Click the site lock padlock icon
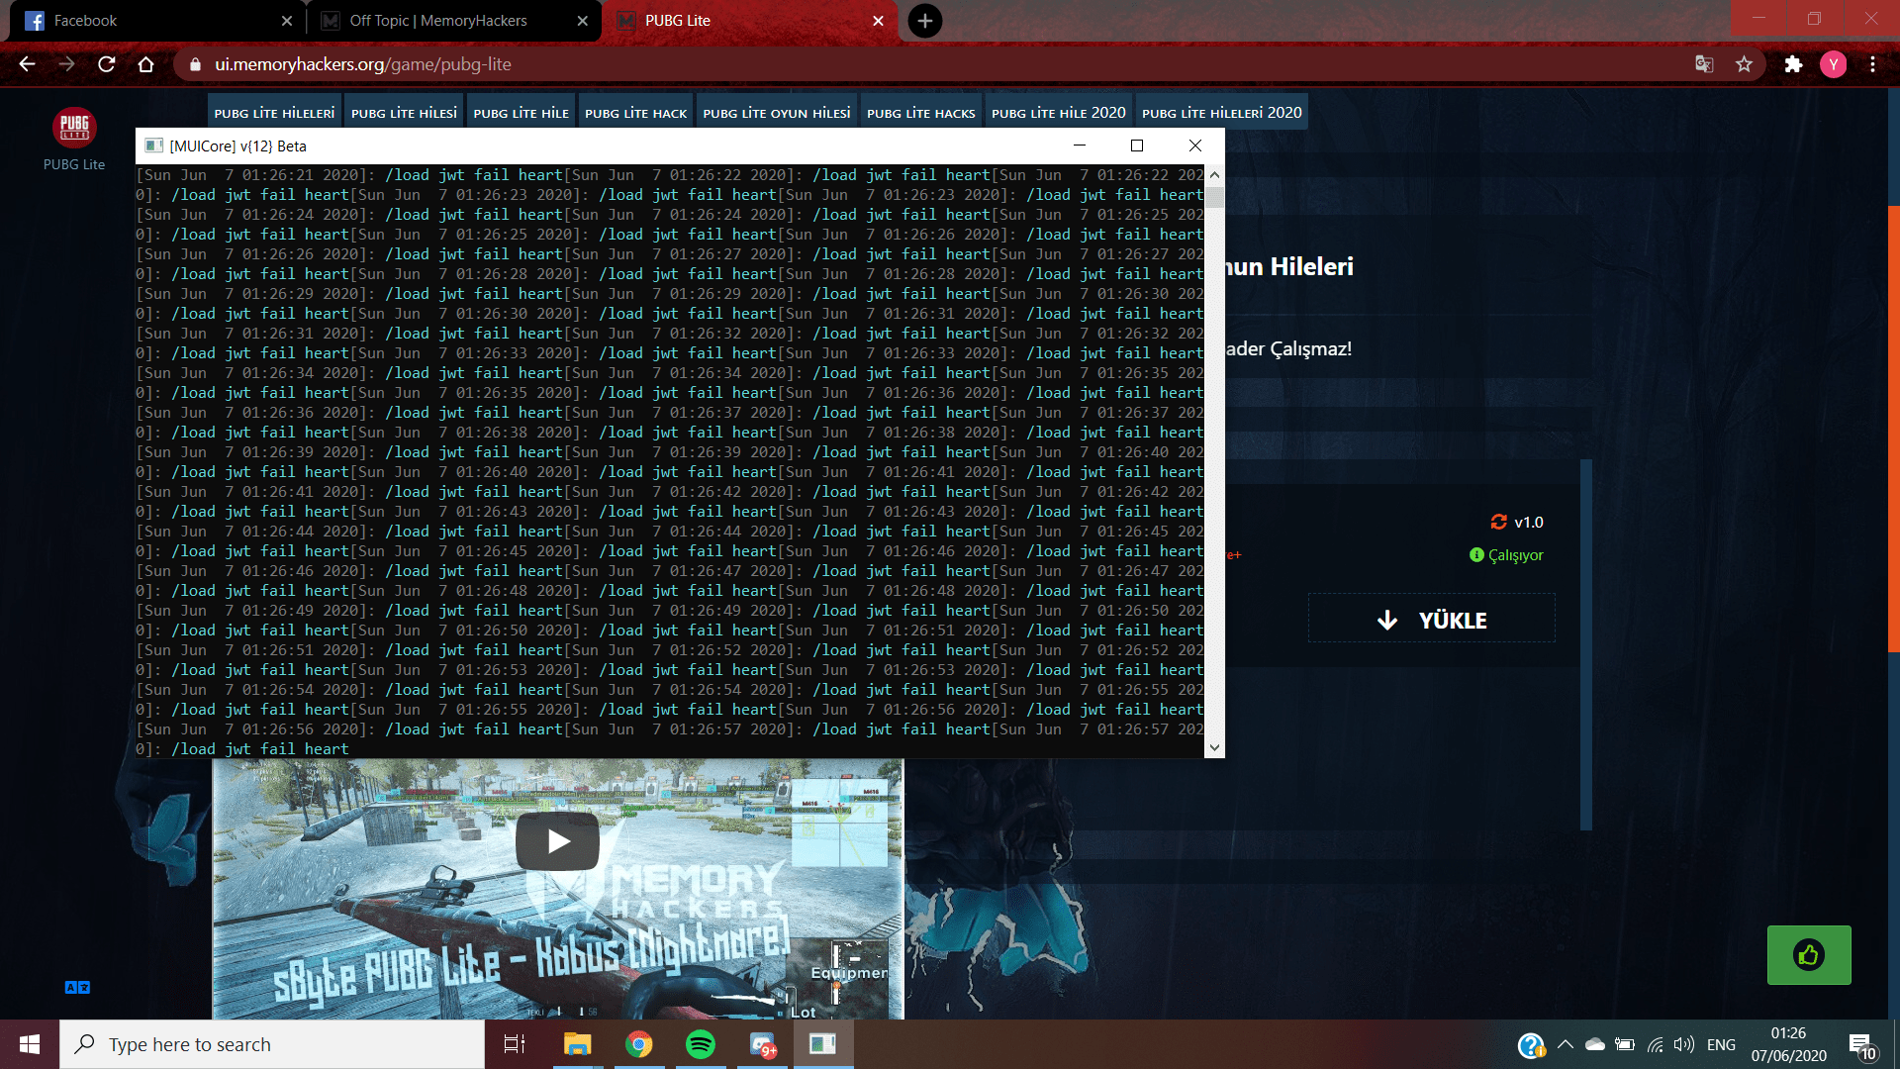1900x1069 pixels. pos(195,64)
